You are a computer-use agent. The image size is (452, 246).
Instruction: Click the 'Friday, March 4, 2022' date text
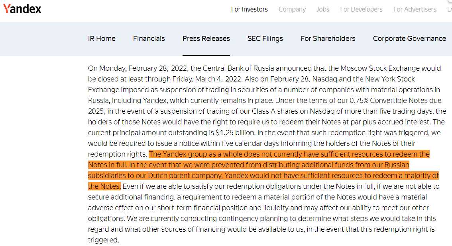(x=208, y=79)
